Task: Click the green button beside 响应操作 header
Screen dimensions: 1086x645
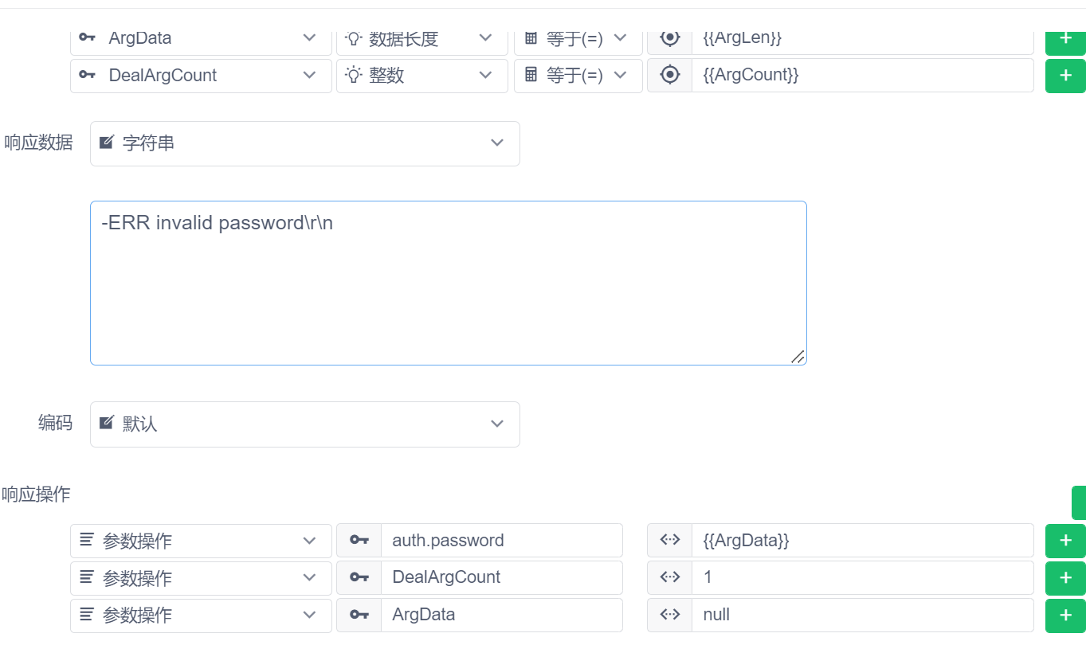Action: pos(1078,502)
